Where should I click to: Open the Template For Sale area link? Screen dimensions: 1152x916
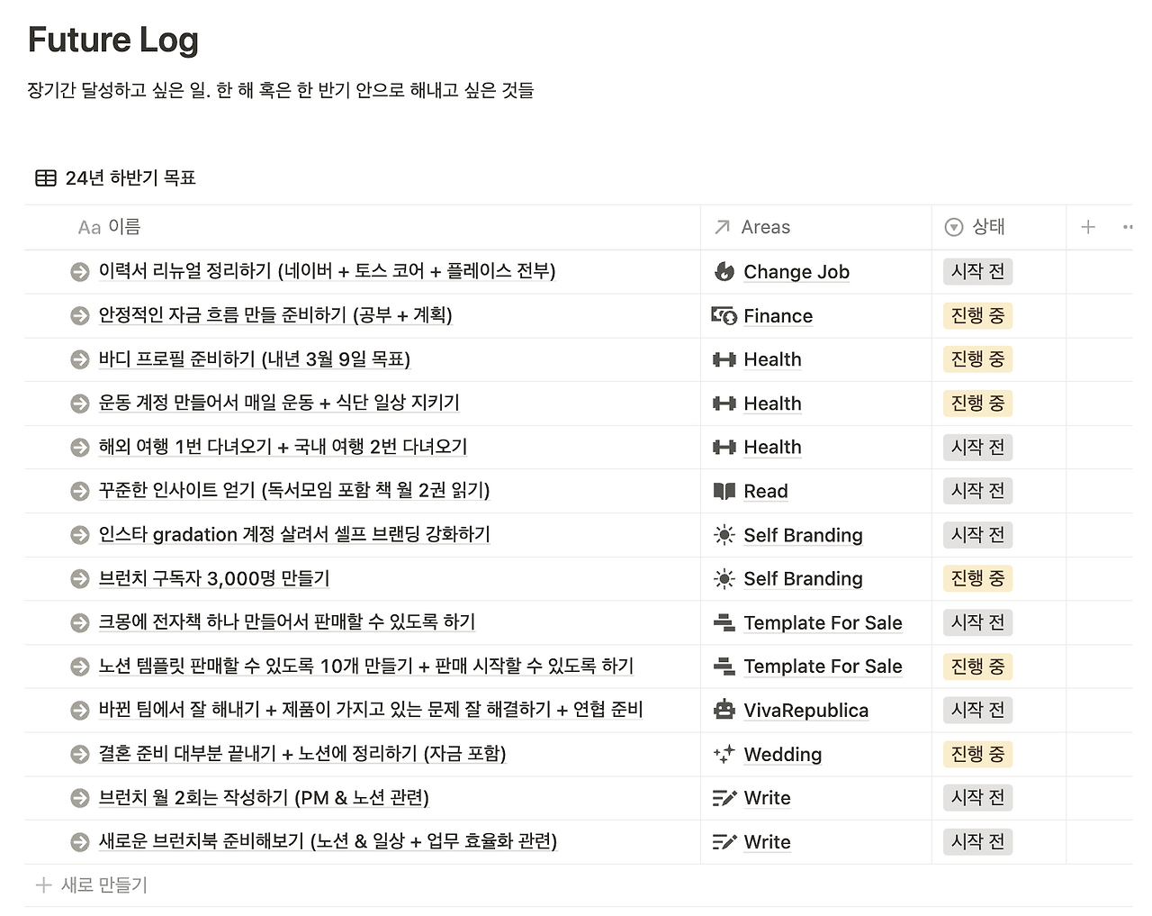point(823,622)
